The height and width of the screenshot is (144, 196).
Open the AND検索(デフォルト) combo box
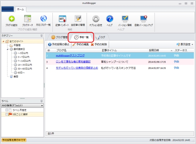coord(22,106)
